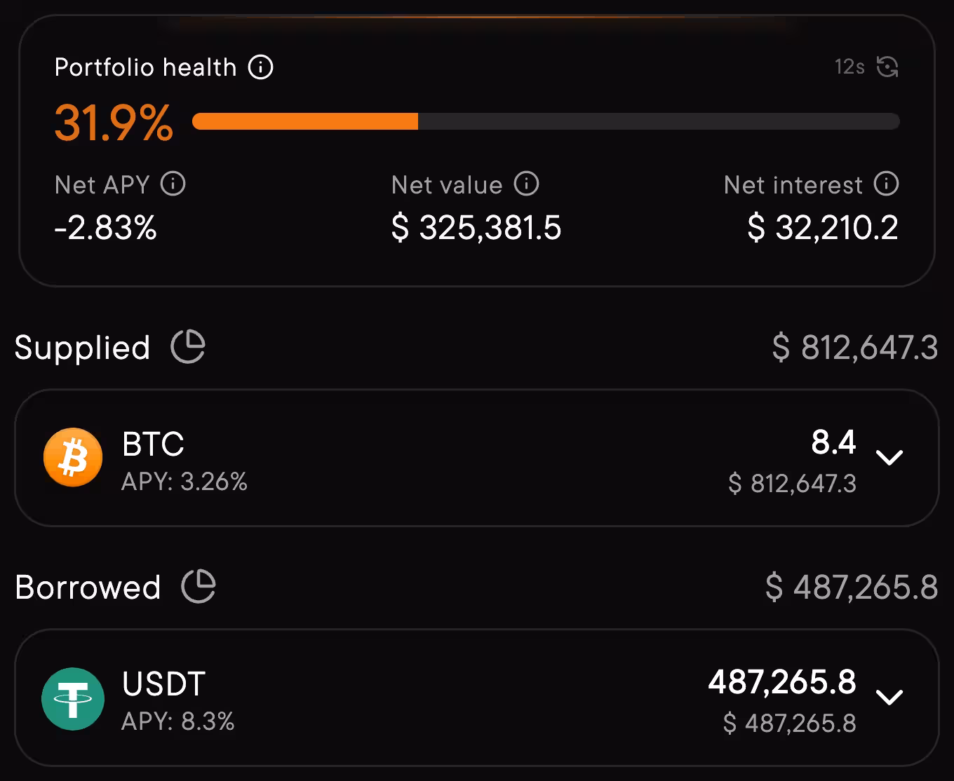Click the BTC coin logo
954x781 pixels.
click(x=72, y=457)
